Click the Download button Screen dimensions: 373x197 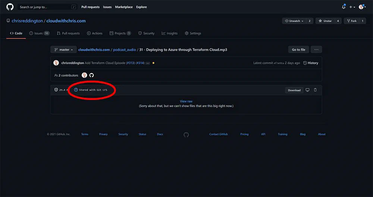294,90
